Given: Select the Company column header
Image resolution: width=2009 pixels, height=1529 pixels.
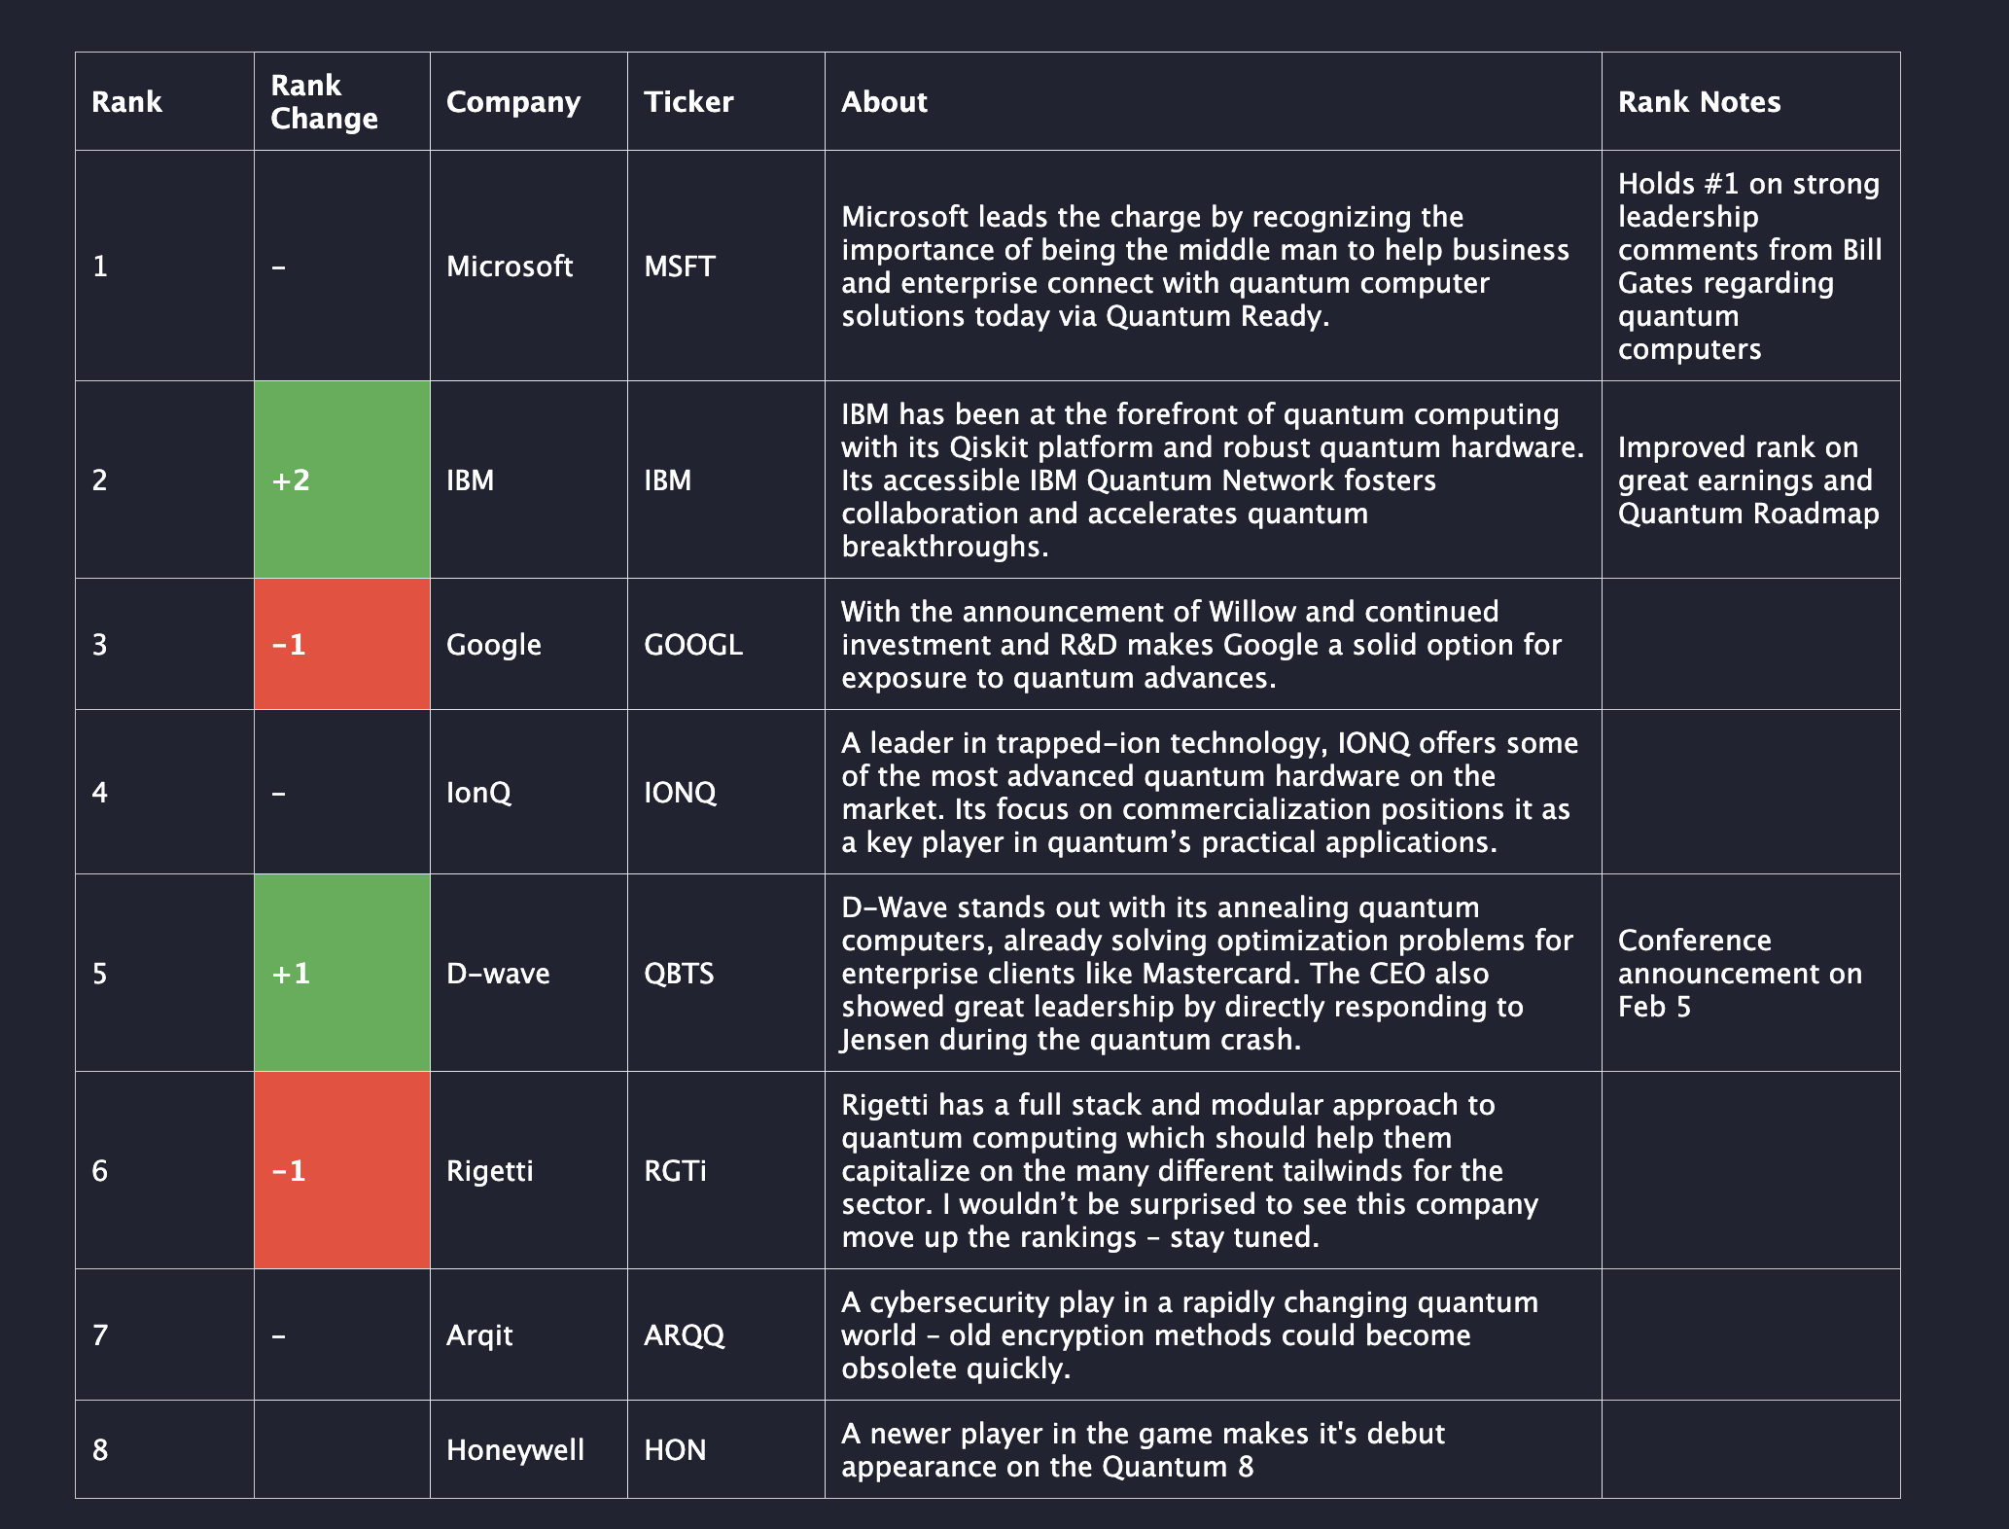Looking at the screenshot, I should pyautogui.click(x=512, y=102).
